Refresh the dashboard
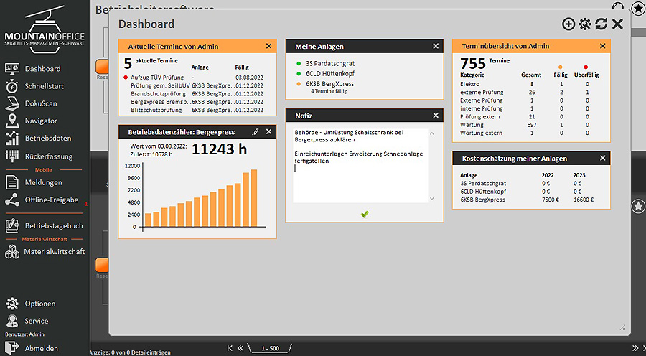Screen dimensions: 646x356 pos(601,24)
